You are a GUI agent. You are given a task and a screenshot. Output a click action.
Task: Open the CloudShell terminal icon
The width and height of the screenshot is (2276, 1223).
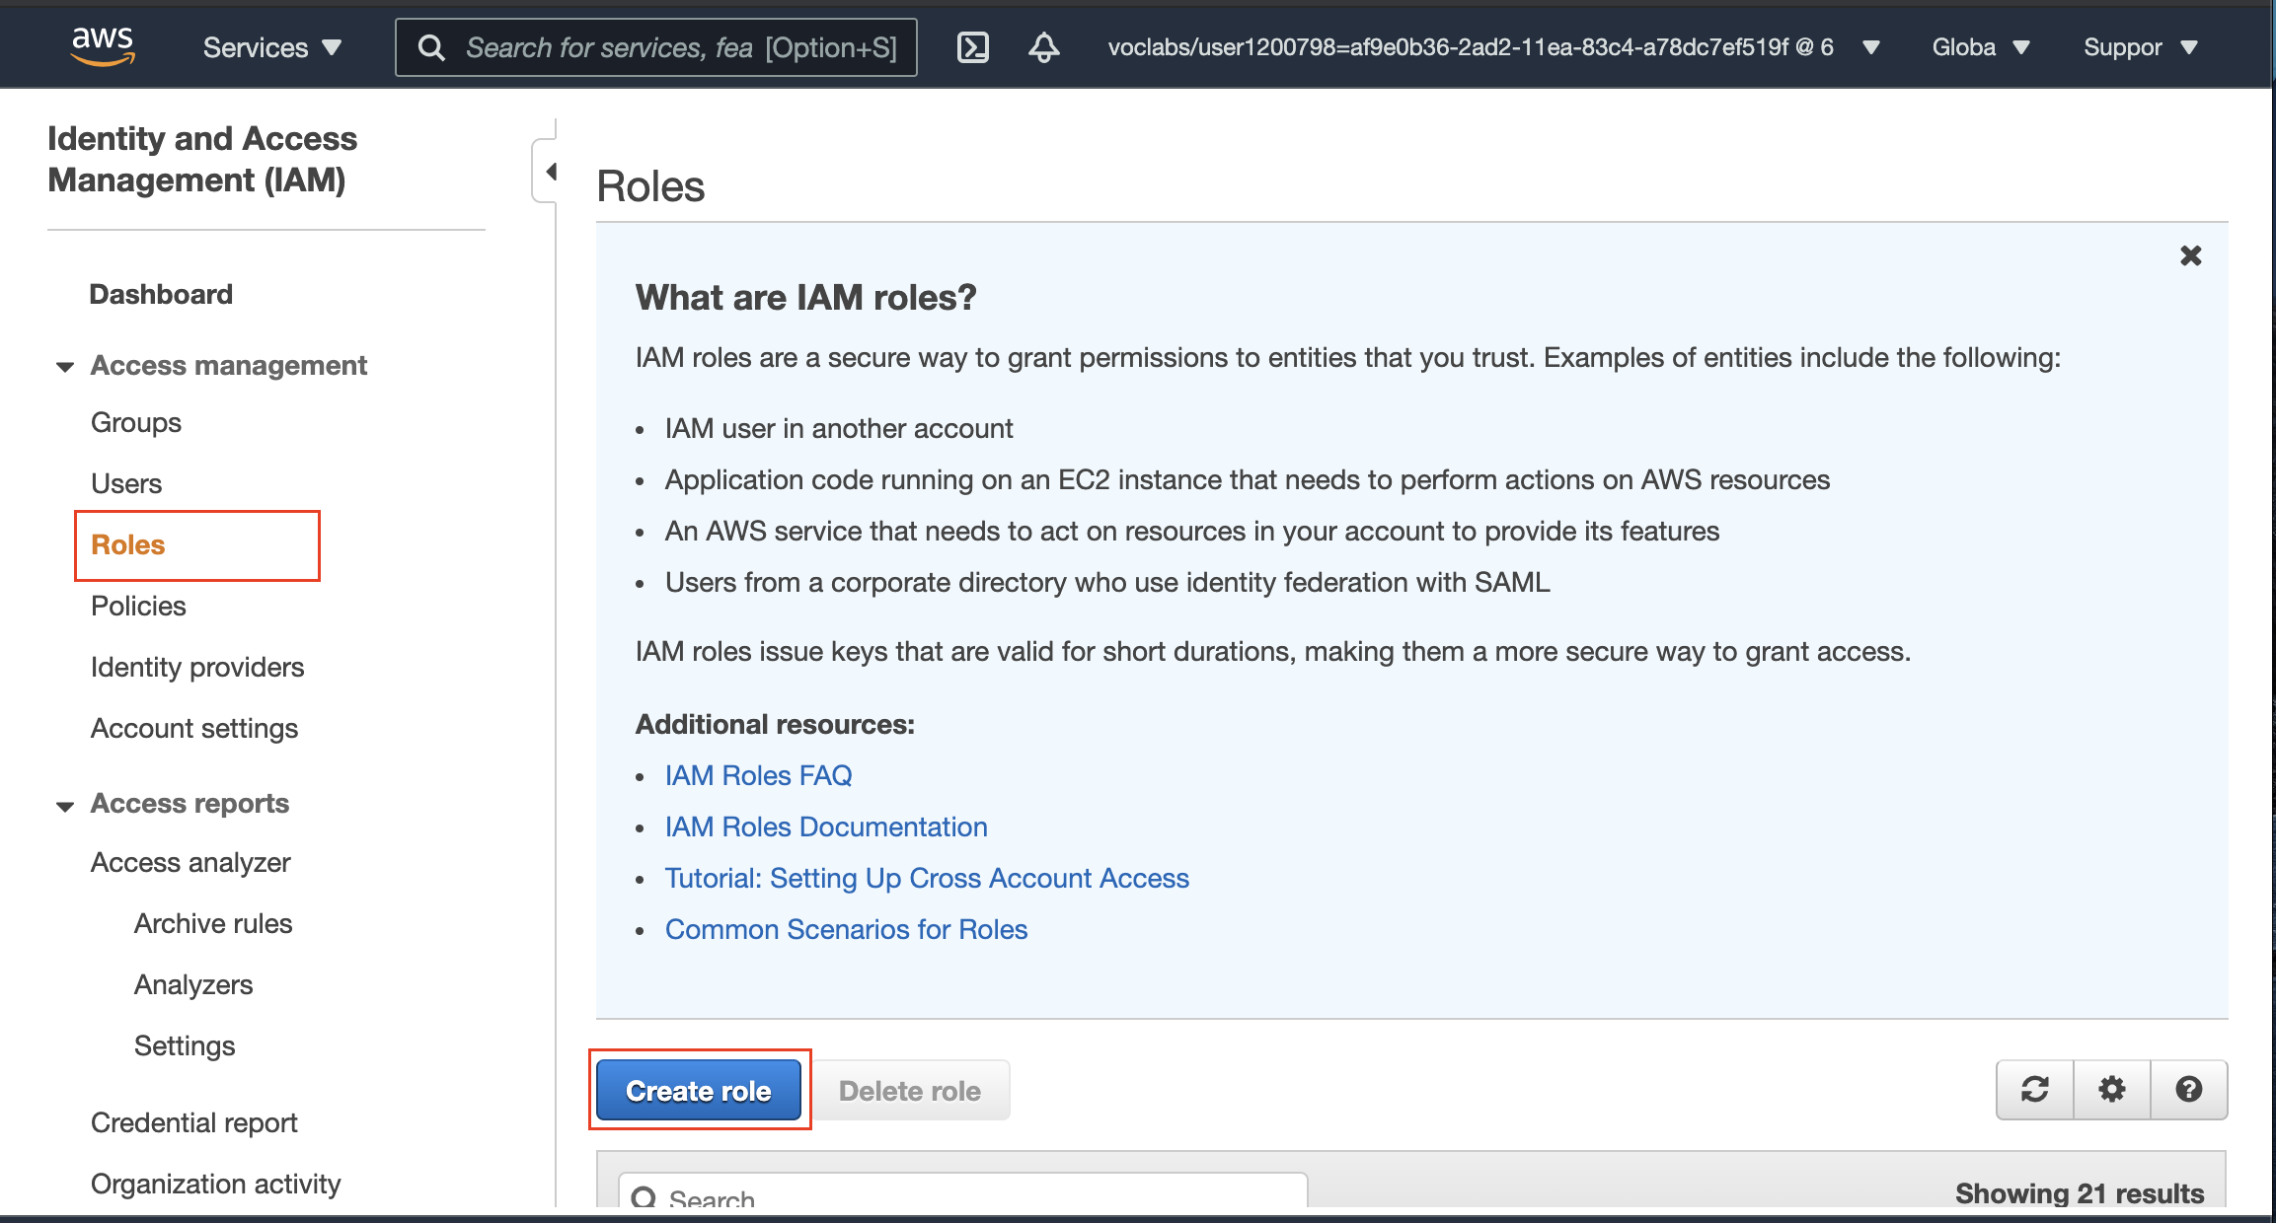972,47
